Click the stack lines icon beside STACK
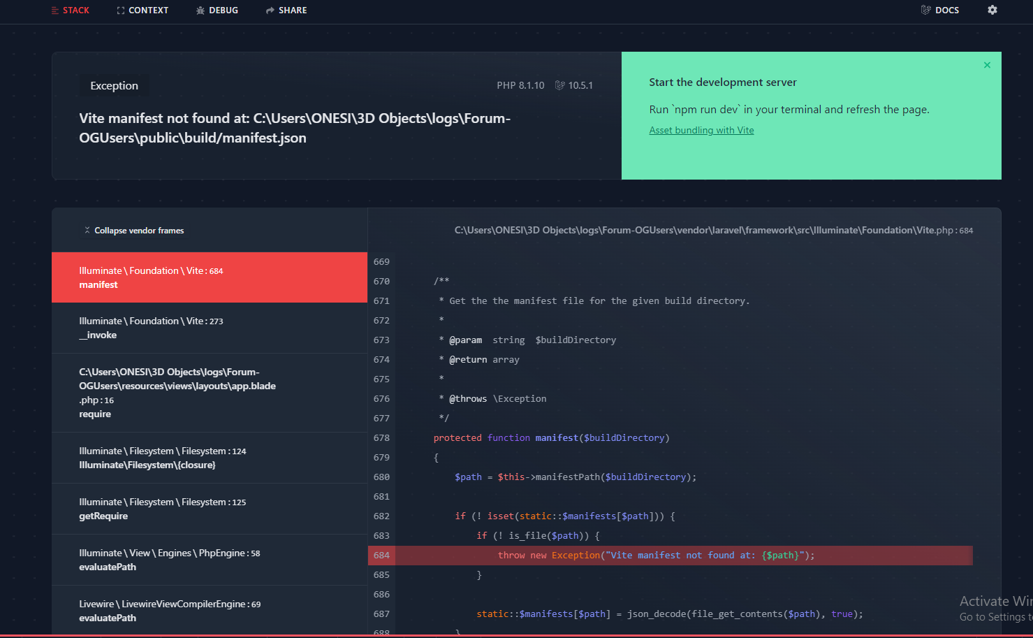The height and width of the screenshot is (638, 1033). click(x=55, y=10)
